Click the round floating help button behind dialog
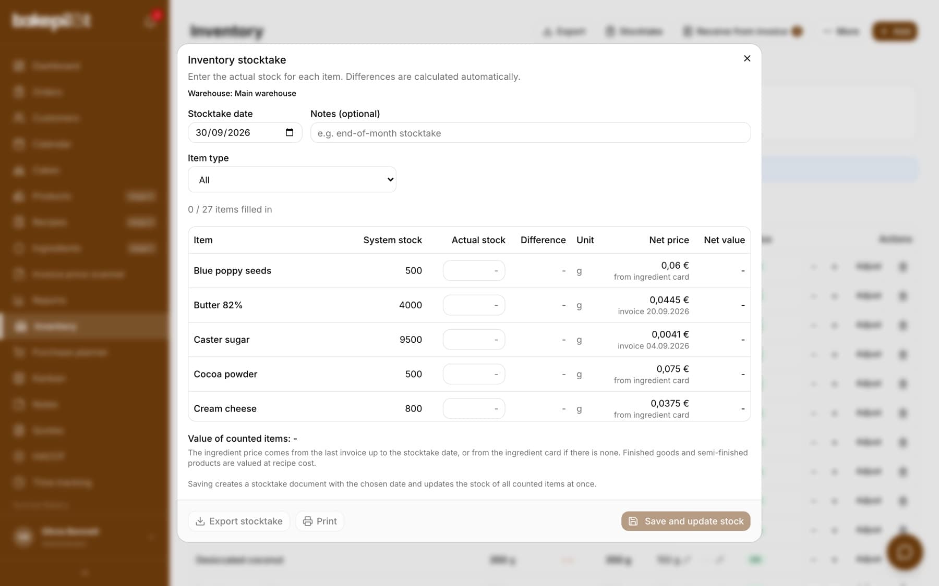 click(x=905, y=552)
